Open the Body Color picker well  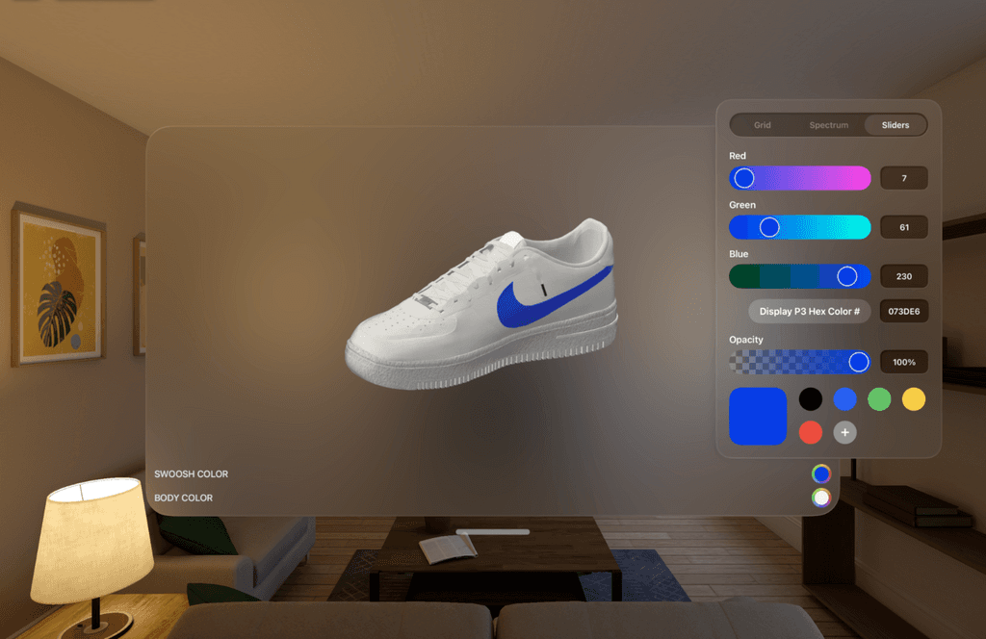(x=820, y=498)
